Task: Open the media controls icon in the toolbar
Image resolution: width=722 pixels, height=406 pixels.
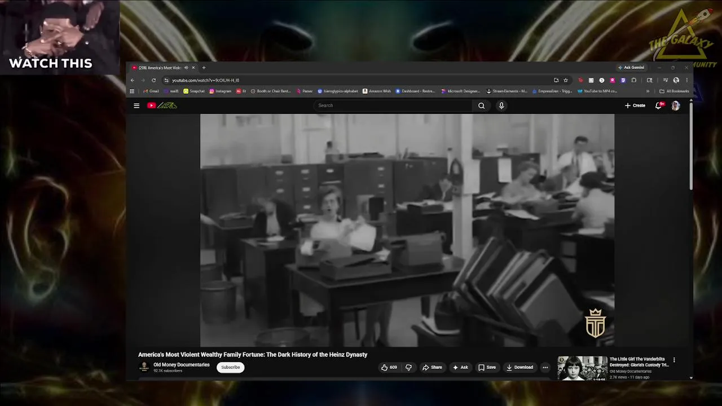Action: (665, 80)
